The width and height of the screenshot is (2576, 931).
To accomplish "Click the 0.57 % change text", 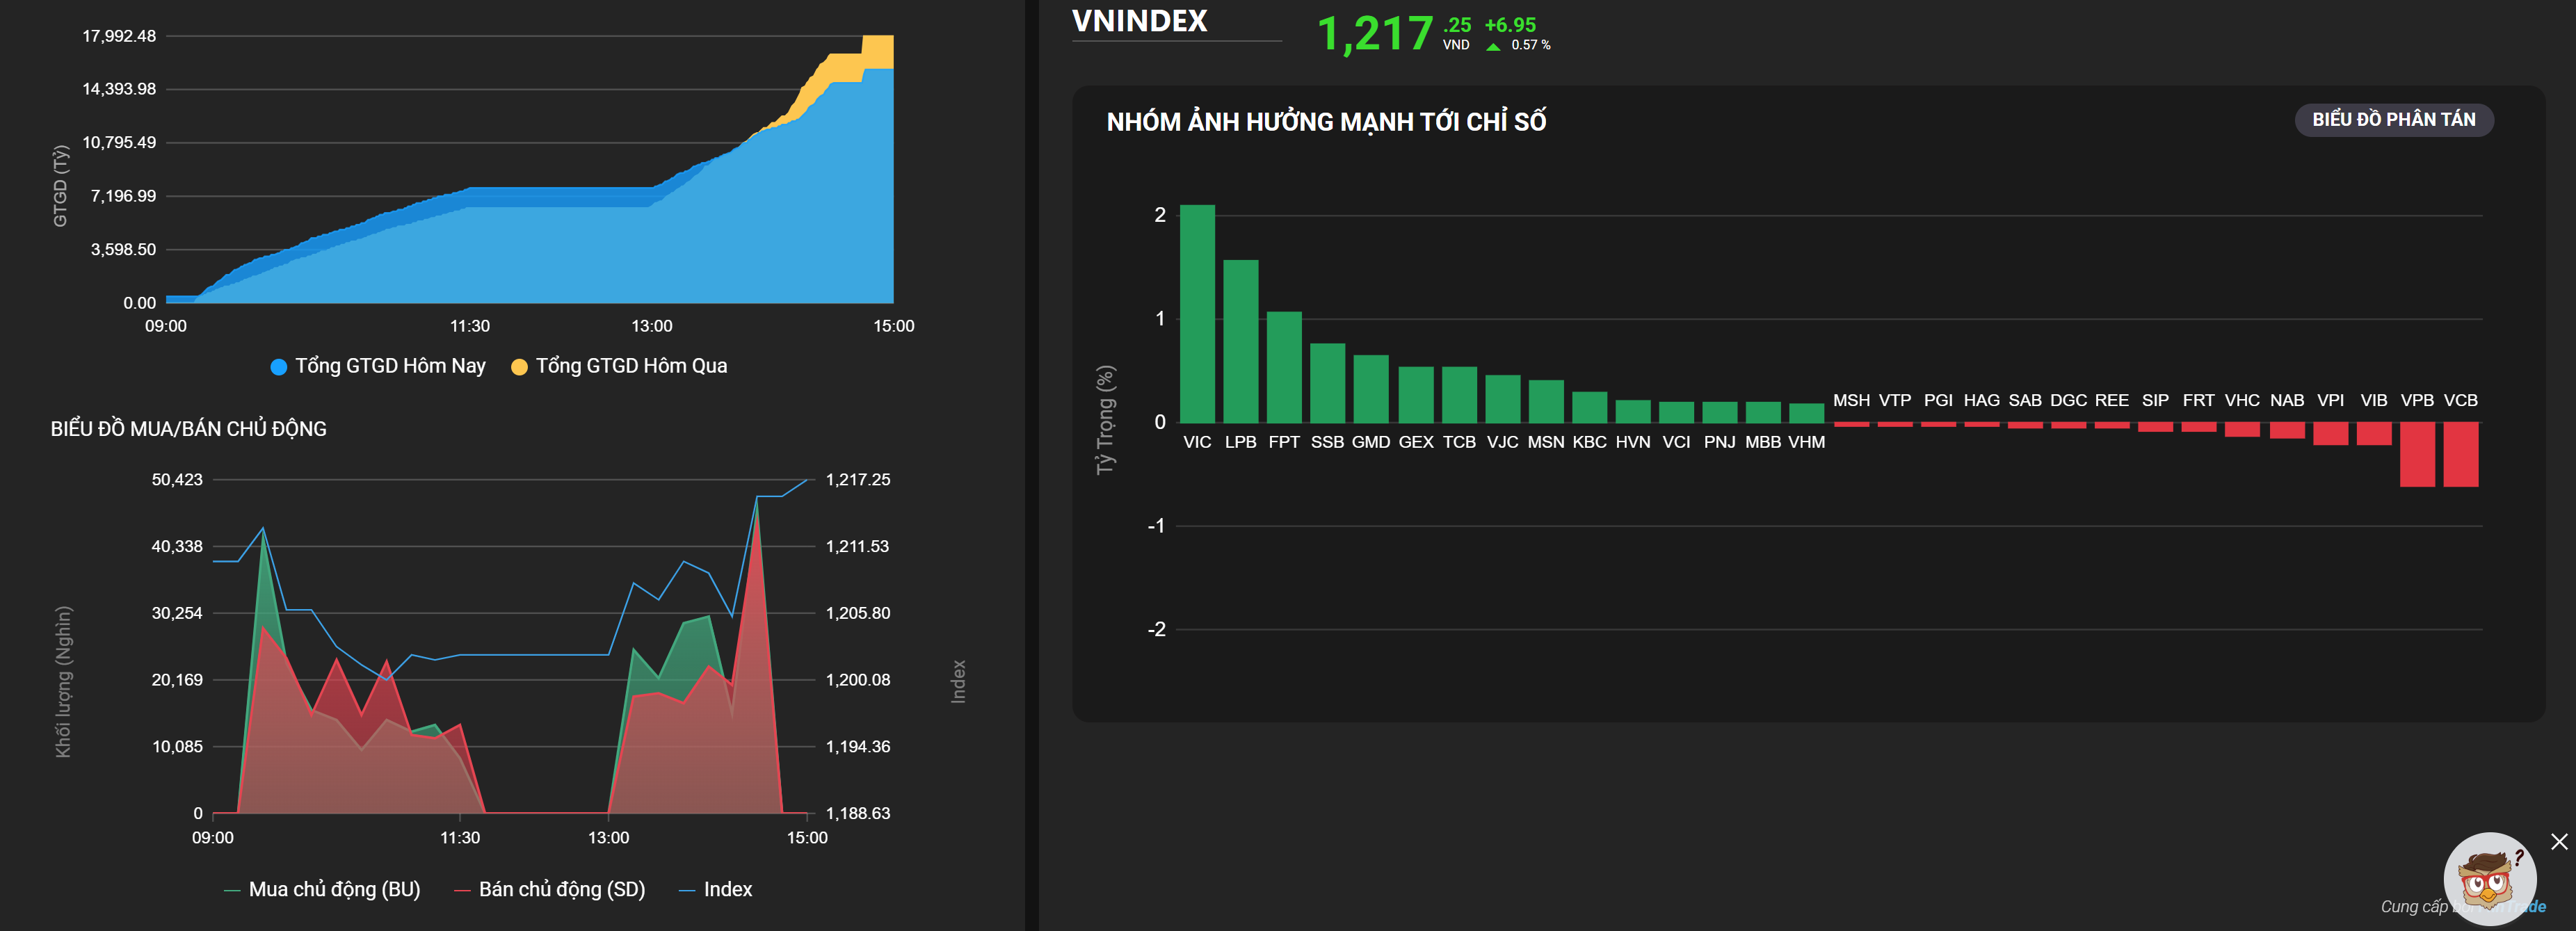I will pyautogui.click(x=1530, y=45).
